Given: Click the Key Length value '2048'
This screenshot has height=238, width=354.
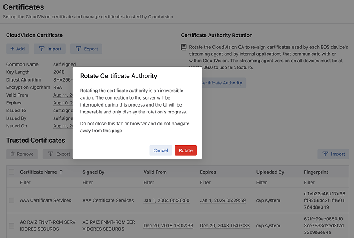Looking at the screenshot, I should coord(59,72).
